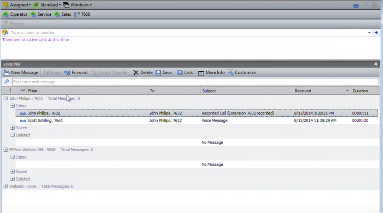Click the 00:00:20 duration value
383x213 pixels.
[360, 120]
